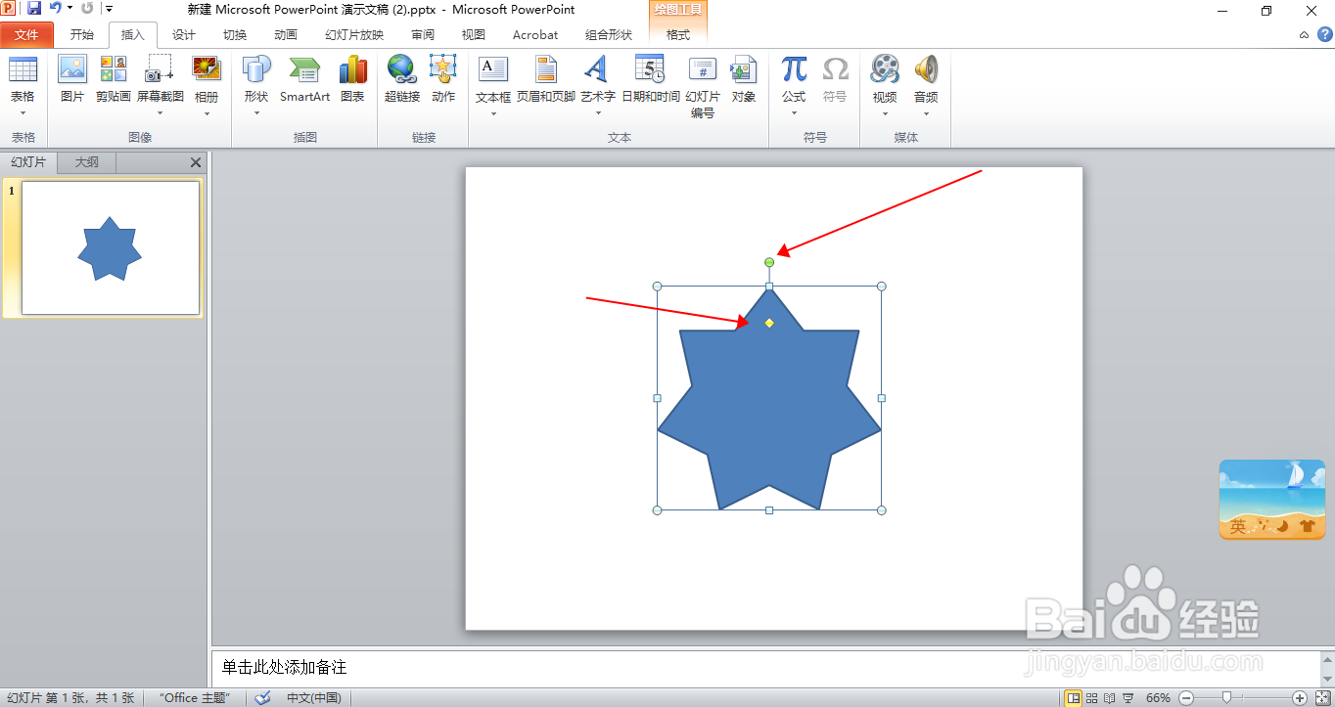Switch to 大纲 outline pane tab

pos(87,162)
